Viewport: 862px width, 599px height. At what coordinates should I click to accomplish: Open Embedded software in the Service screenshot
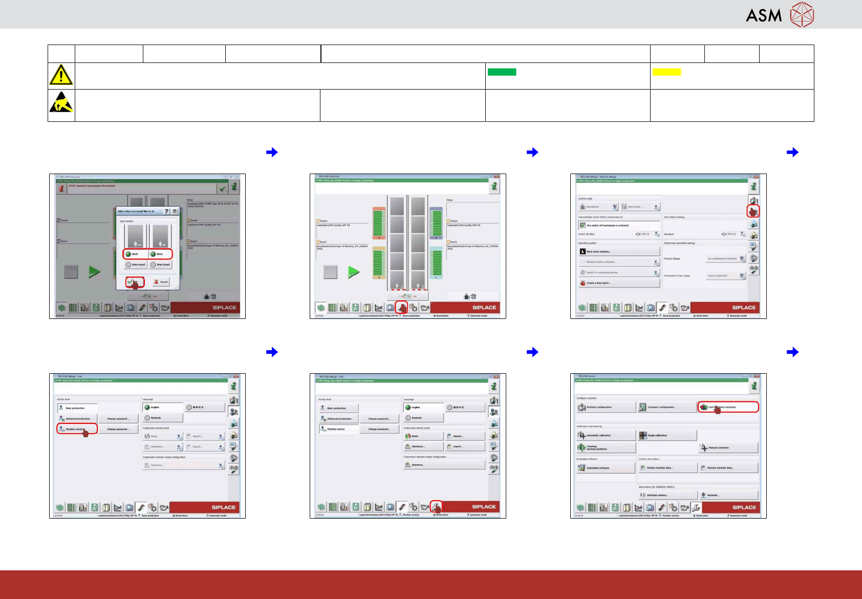point(606,468)
